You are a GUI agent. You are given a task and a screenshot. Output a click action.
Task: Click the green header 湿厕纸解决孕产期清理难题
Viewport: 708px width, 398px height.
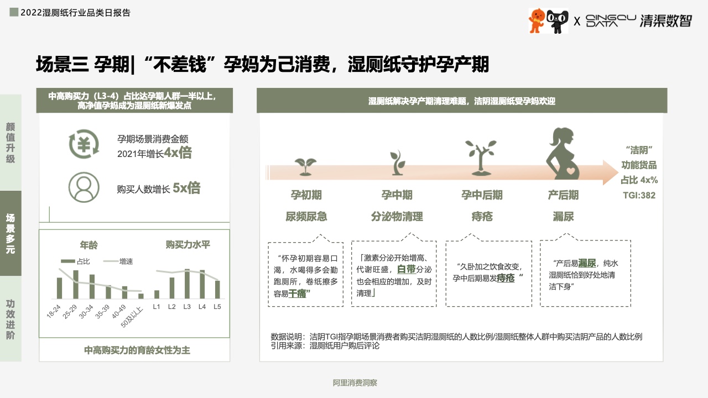[x=462, y=101]
